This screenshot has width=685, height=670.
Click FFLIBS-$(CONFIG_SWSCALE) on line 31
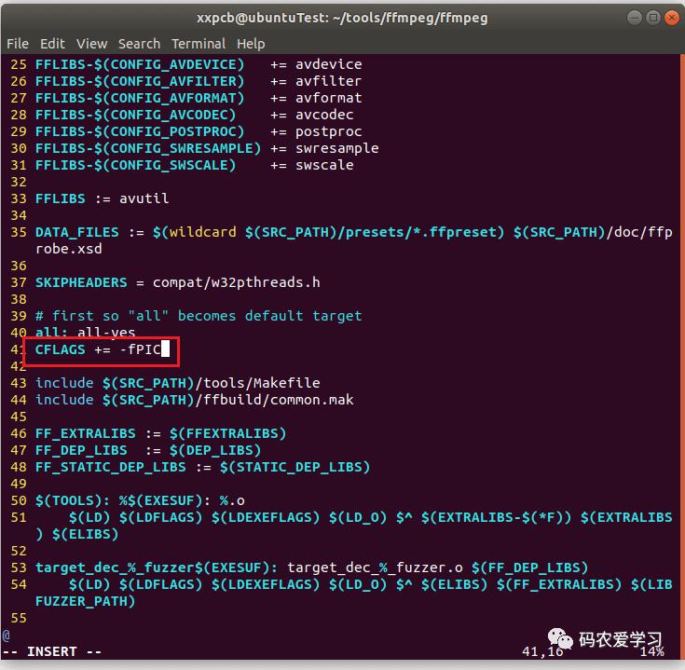point(135,165)
